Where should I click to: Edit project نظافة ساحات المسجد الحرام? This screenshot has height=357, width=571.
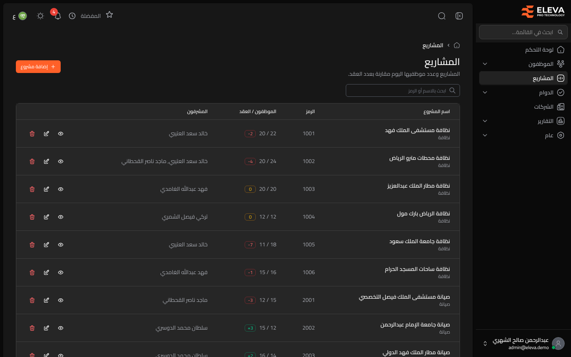[46, 273]
